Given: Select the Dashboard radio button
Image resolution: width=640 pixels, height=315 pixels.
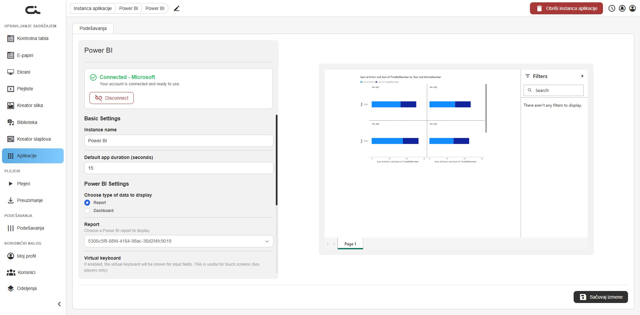Looking at the screenshot, I should (x=87, y=211).
